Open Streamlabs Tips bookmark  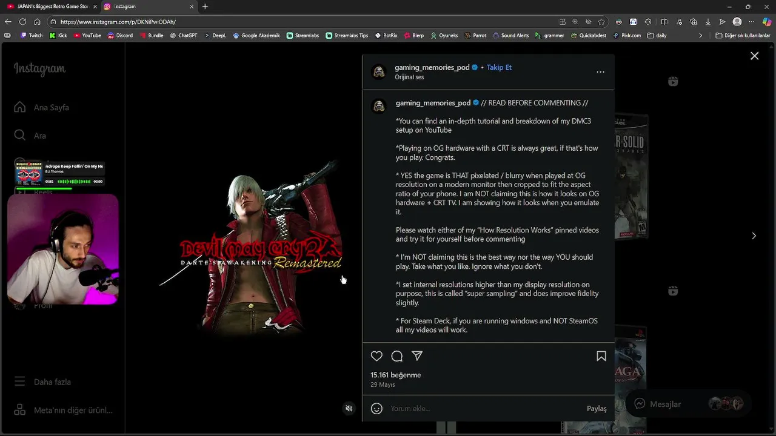[347, 35]
